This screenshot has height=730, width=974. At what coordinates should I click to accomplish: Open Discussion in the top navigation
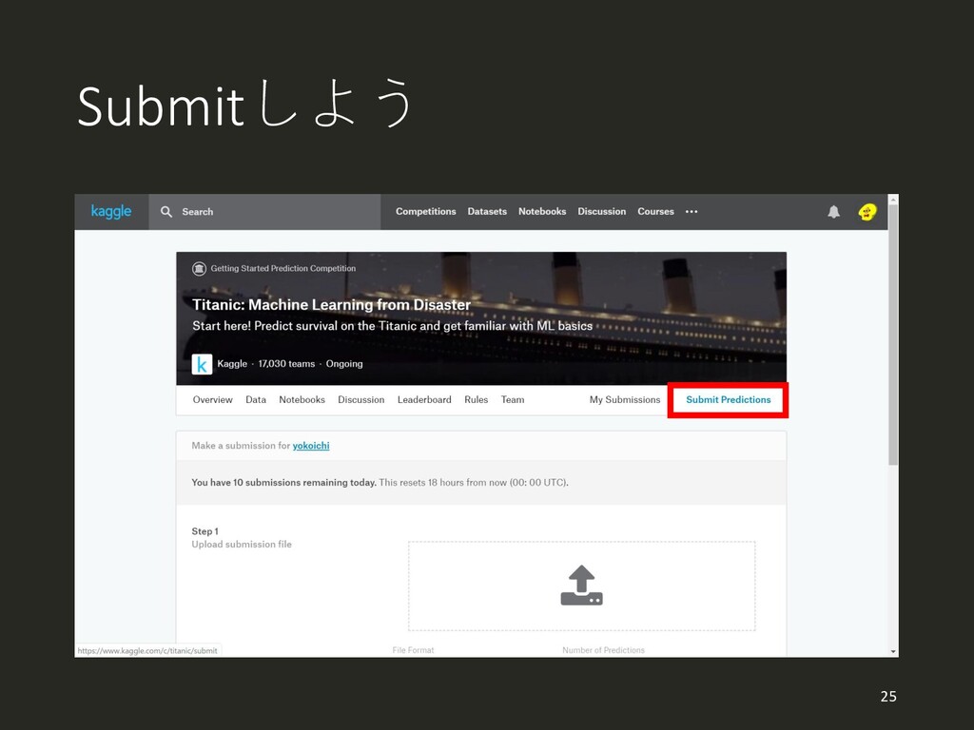click(602, 212)
